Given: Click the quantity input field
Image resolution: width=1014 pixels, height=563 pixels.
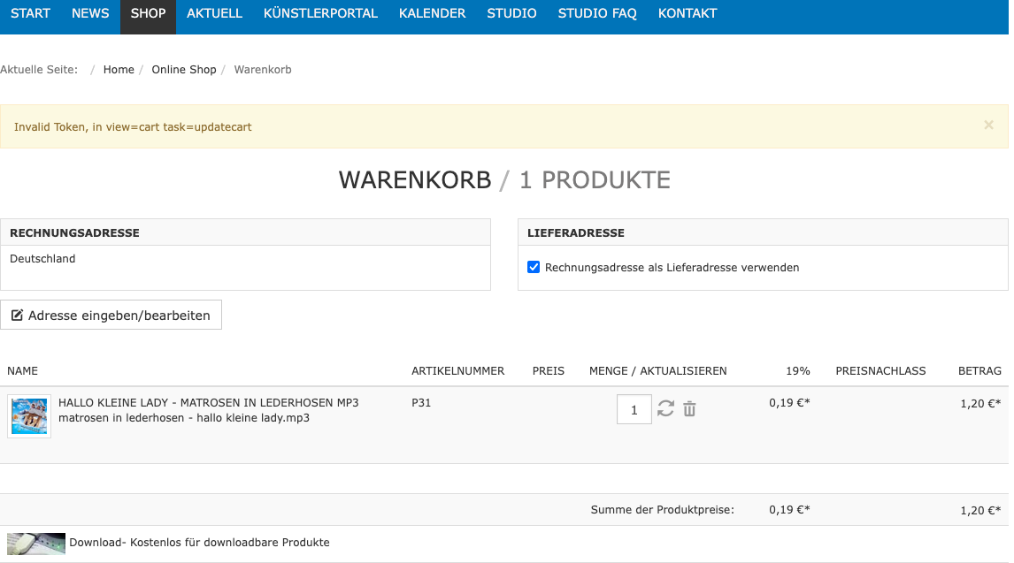Looking at the screenshot, I should tap(634, 410).
